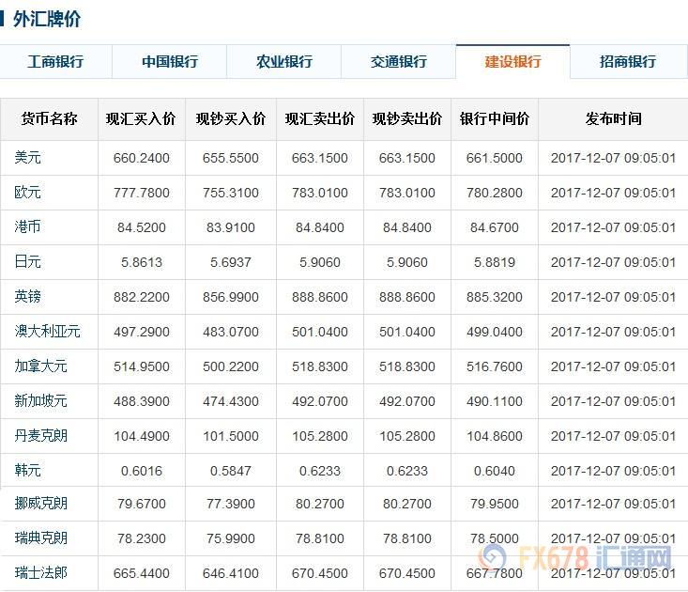This screenshot has height=592, width=688.
Task: Click the 美元 cash buy rate 655.5500
Action: [x=231, y=158]
